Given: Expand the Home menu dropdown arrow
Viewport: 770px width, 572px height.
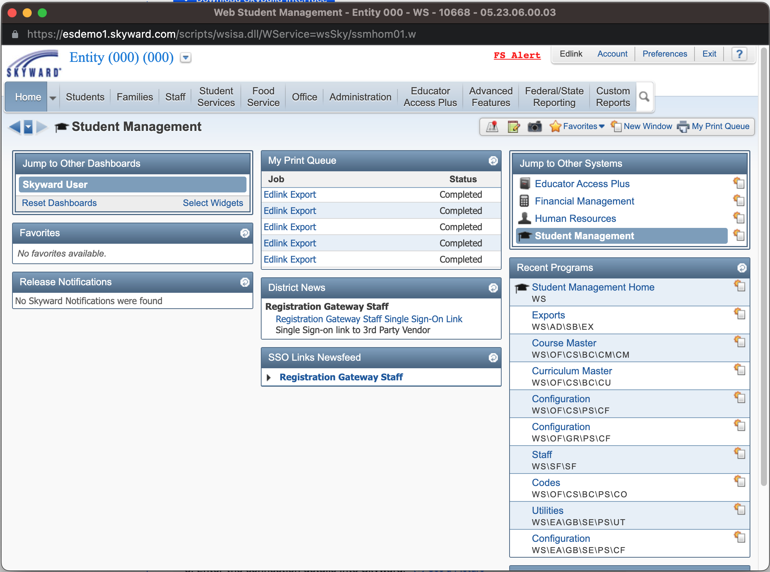Looking at the screenshot, I should point(53,97).
